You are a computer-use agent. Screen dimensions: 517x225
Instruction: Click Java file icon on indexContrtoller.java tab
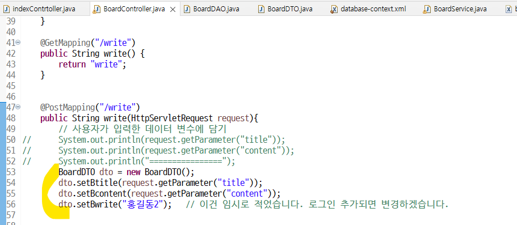pos(7,9)
